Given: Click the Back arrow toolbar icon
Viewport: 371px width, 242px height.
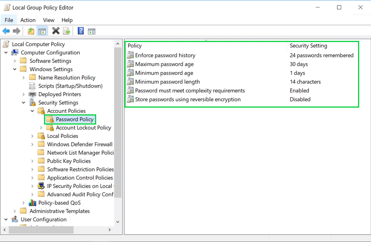Looking at the screenshot, I should click(6, 31).
